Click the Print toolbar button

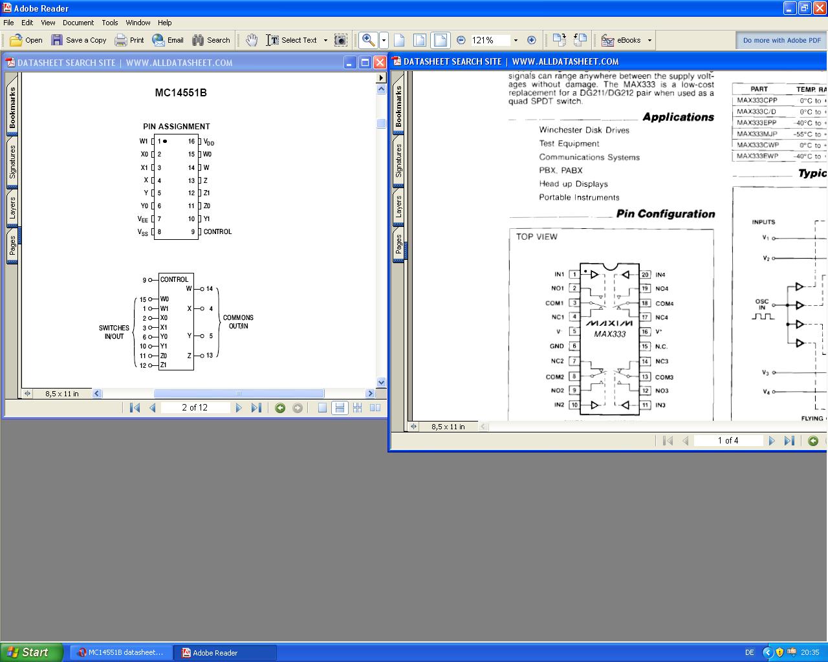(x=129, y=40)
